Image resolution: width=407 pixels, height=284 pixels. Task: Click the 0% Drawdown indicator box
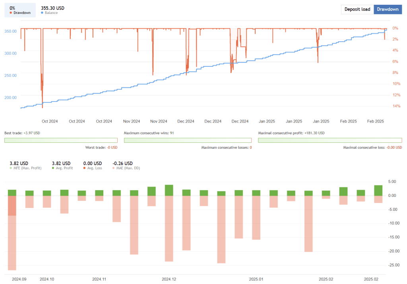[x=20, y=9]
